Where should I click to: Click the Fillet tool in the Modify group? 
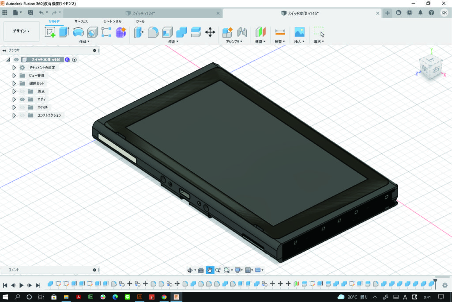click(x=153, y=32)
